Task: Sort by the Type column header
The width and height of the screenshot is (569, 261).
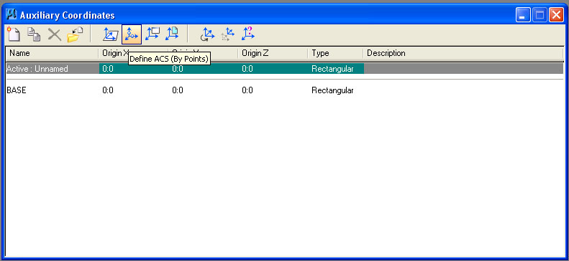Action: 336,53
